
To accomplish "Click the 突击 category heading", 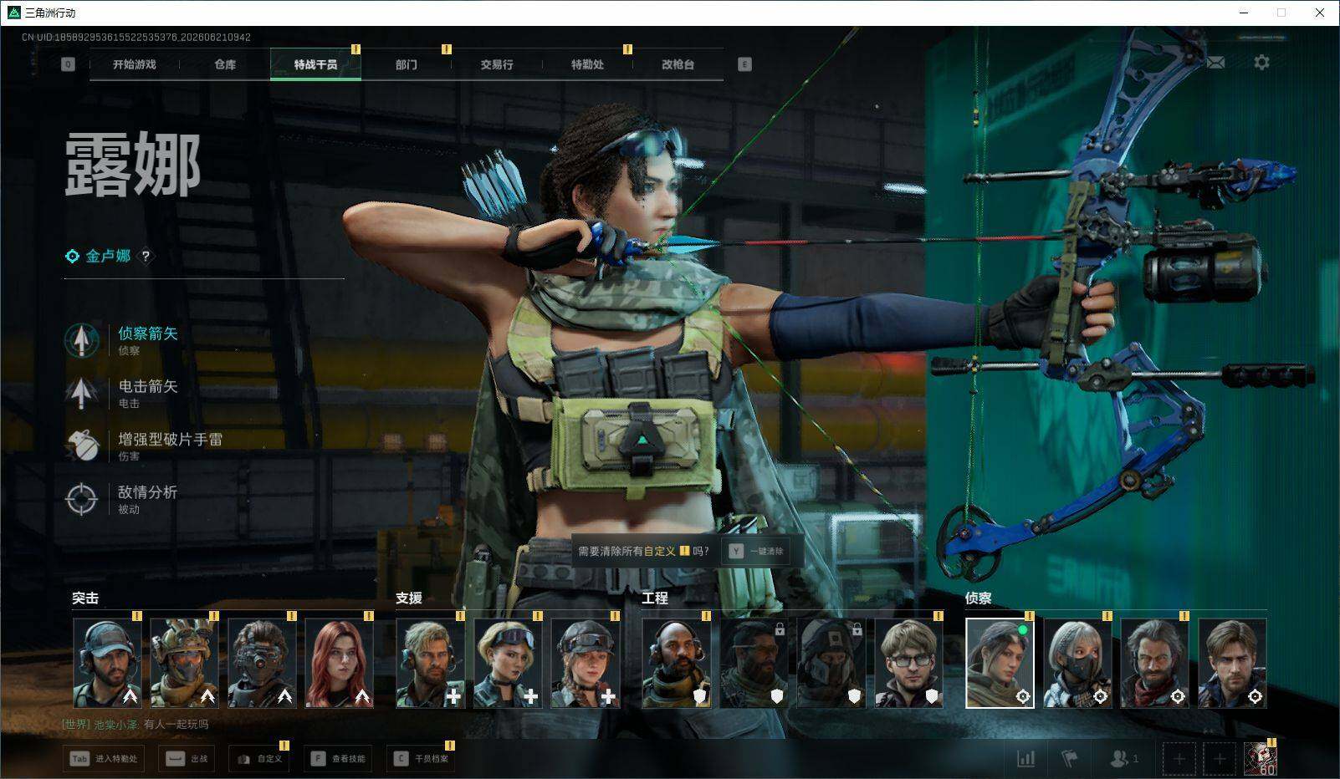I will pyautogui.click(x=85, y=598).
